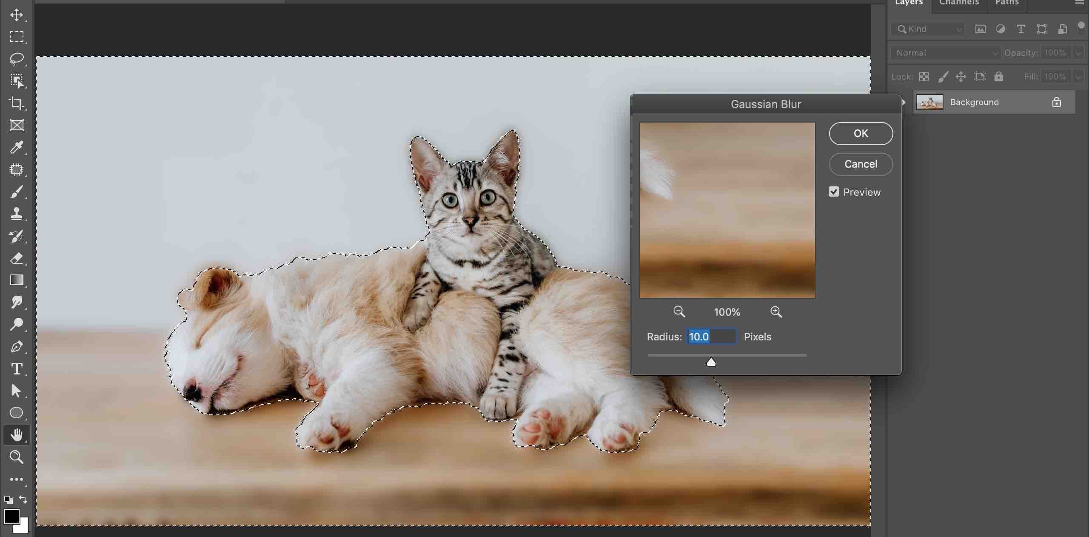
Task: Select the Eraser tool
Action: click(17, 258)
